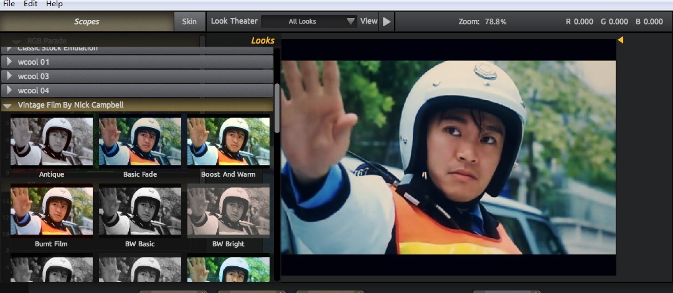Open the Edit menu
The width and height of the screenshot is (673, 293).
pos(31,4)
